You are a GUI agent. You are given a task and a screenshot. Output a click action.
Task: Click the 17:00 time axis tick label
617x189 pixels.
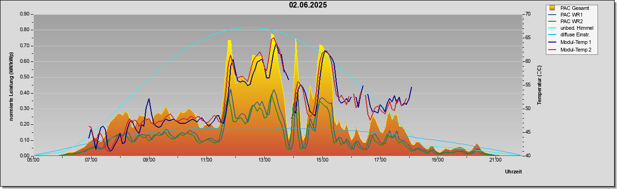click(x=380, y=160)
